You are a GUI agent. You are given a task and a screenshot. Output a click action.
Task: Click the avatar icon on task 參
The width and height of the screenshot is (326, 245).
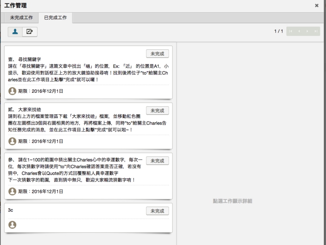coord(12,191)
